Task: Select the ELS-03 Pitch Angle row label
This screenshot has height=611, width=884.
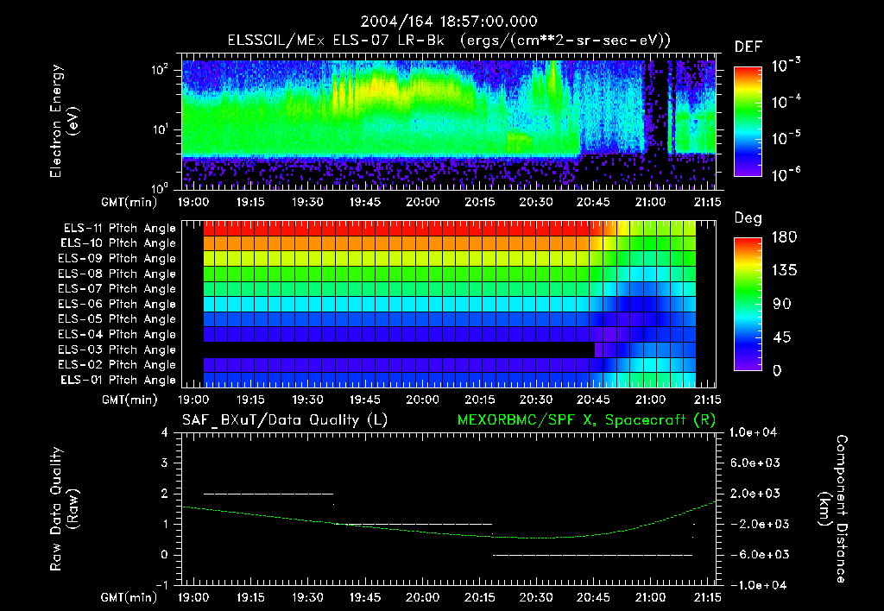Action: coord(117,350)
